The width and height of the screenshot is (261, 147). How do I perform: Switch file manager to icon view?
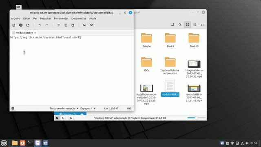coord(188,24)
